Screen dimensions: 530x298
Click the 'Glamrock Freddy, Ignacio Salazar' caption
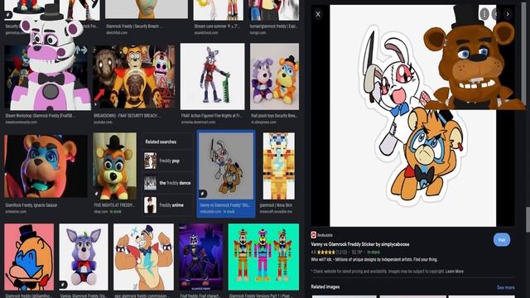pyautogui.click(x=31, y=205)
